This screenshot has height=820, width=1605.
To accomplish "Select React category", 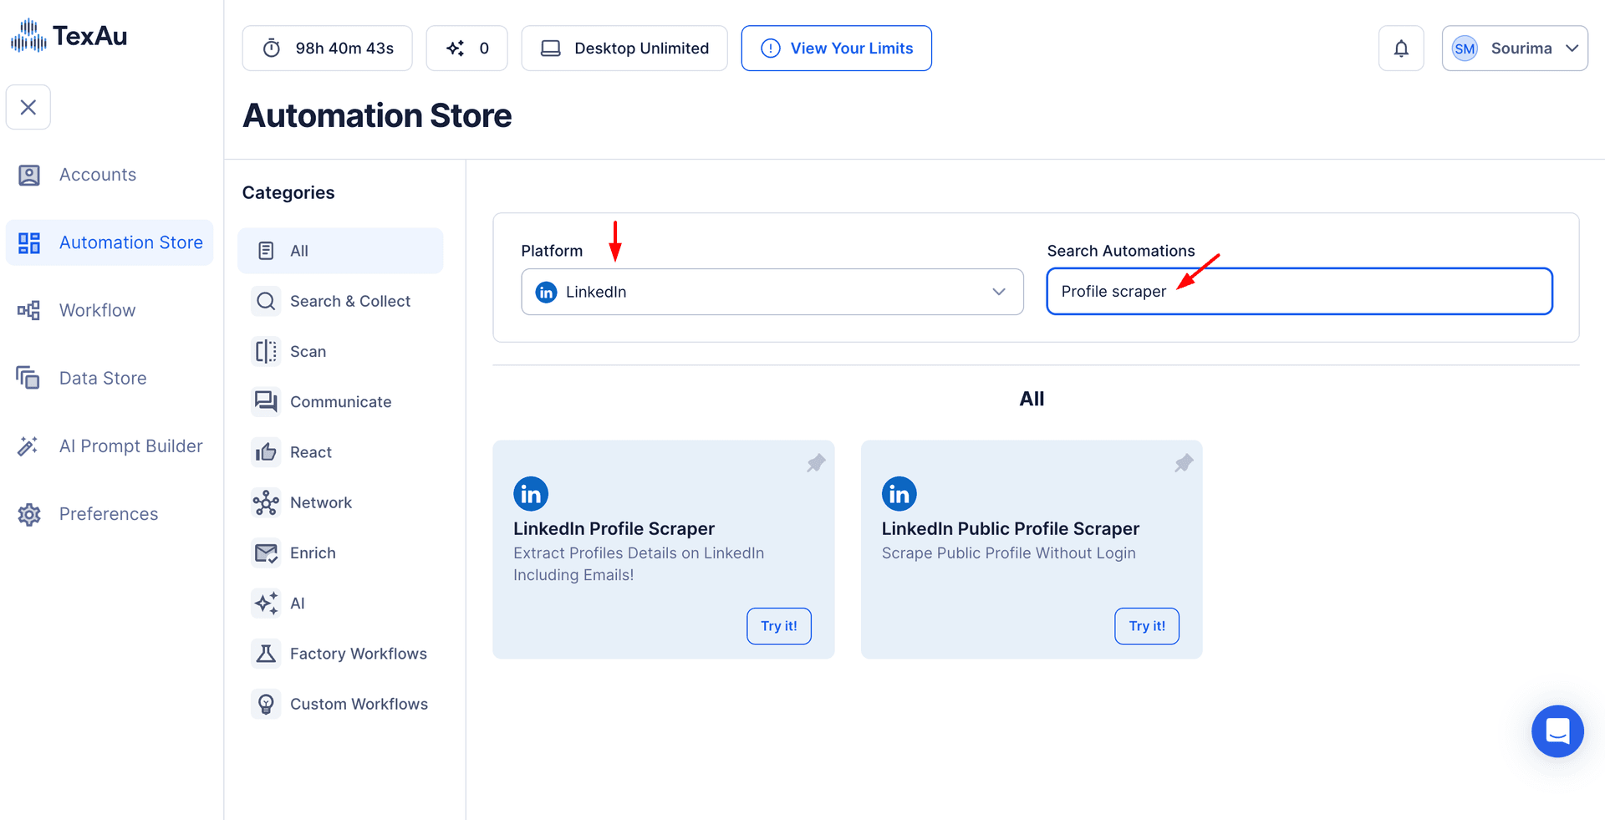I will 340,452.
